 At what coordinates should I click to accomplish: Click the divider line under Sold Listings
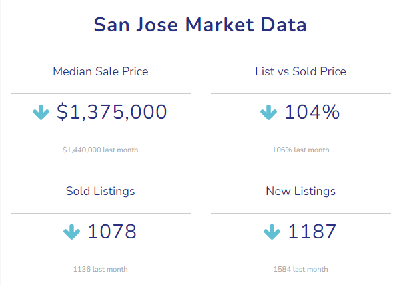tap(100, 214)
